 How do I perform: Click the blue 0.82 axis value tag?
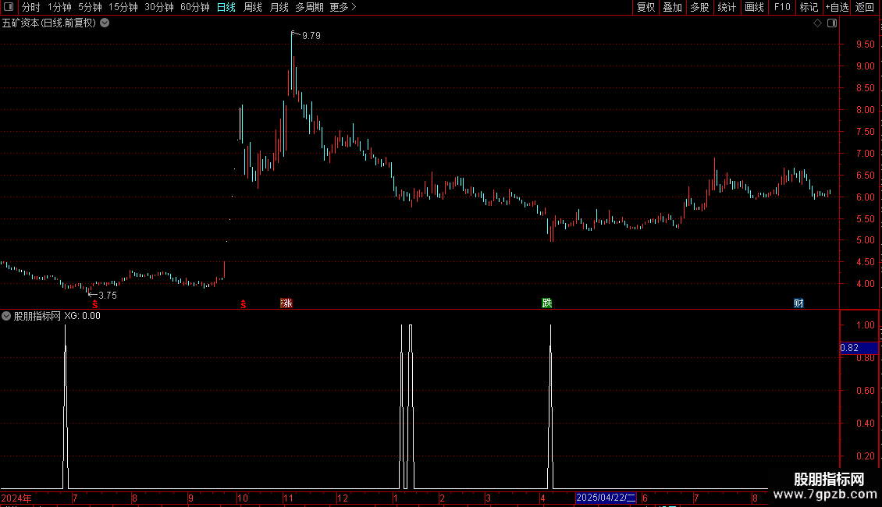coord(859,348)
